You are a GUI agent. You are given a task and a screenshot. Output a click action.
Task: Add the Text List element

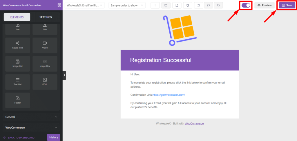click(x=18, y=82)
